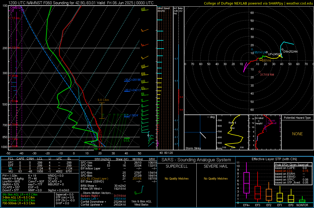The width and height of the screenshot is (314, 208).
Task: Click the '15 km' height marker
Action: 16,18
